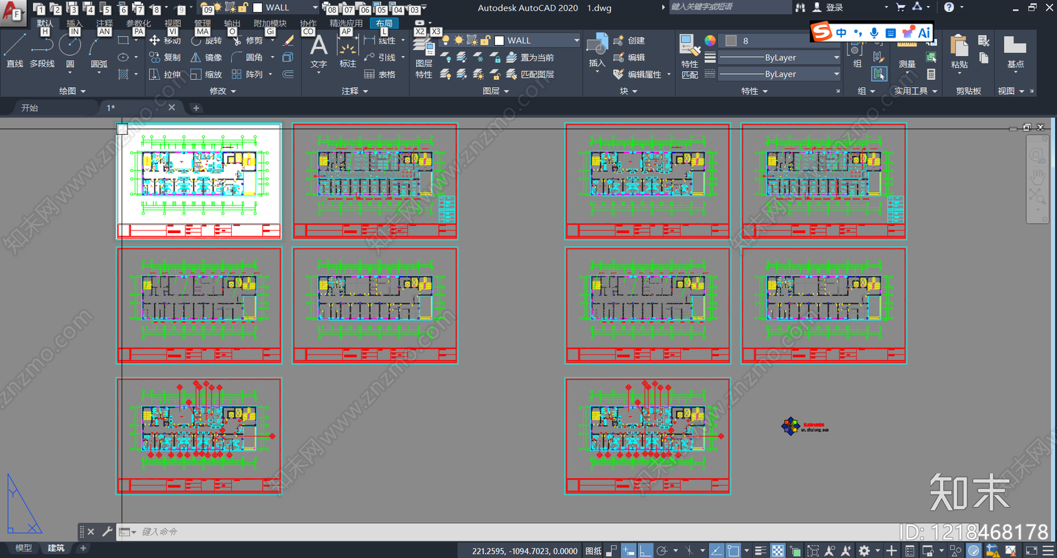Click the color wheel icon in Properties panel
Viewport: 1057px width, 558px height.
710,40
